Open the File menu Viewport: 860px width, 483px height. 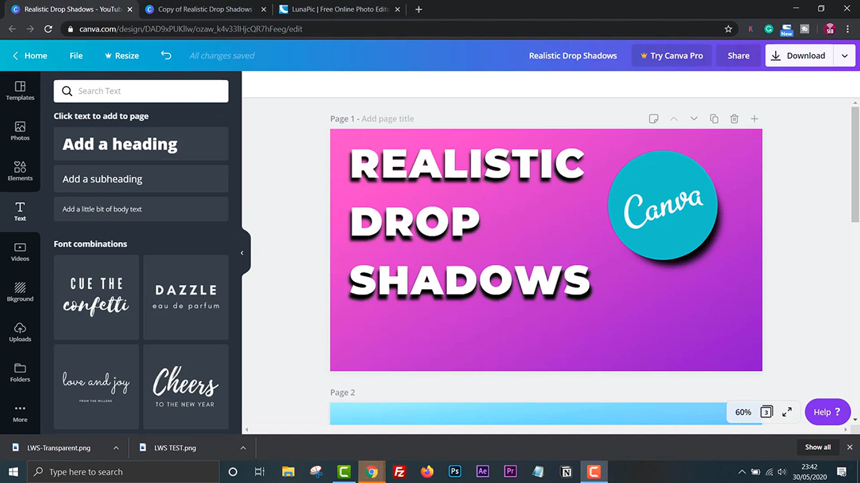pyautogui.click(x=76, y=55)
